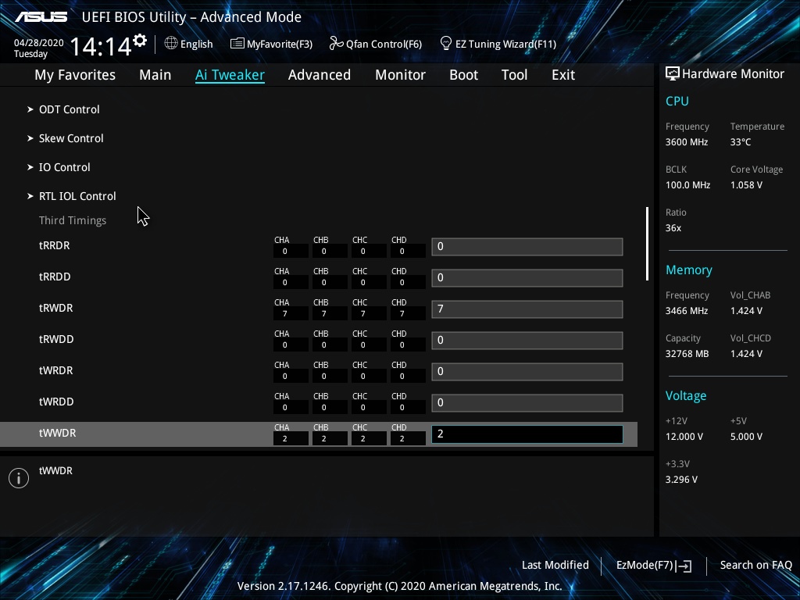Go to the Advanced tab
800x600 pixels.
click(320, 75)
